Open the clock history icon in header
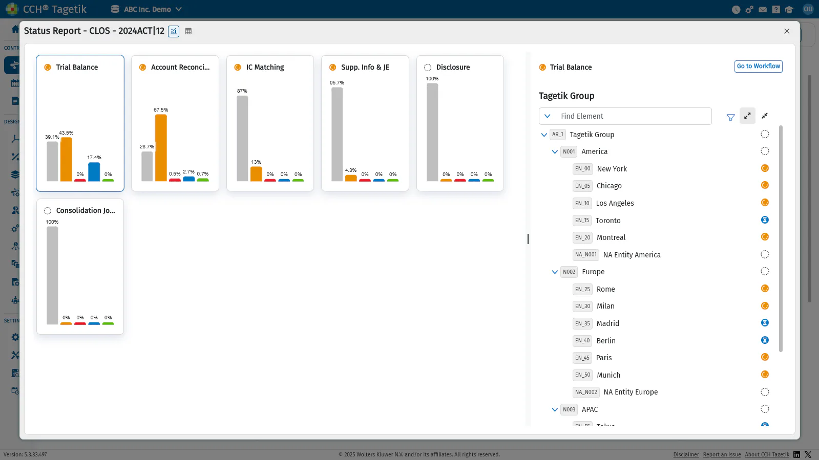Image resolution: width=819 pixels, height=460 pixels. point(736,9)
